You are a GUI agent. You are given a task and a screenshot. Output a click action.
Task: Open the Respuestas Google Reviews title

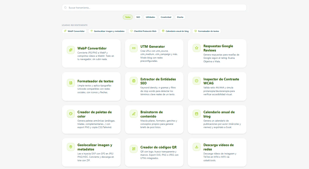click(x=218, y=48)
